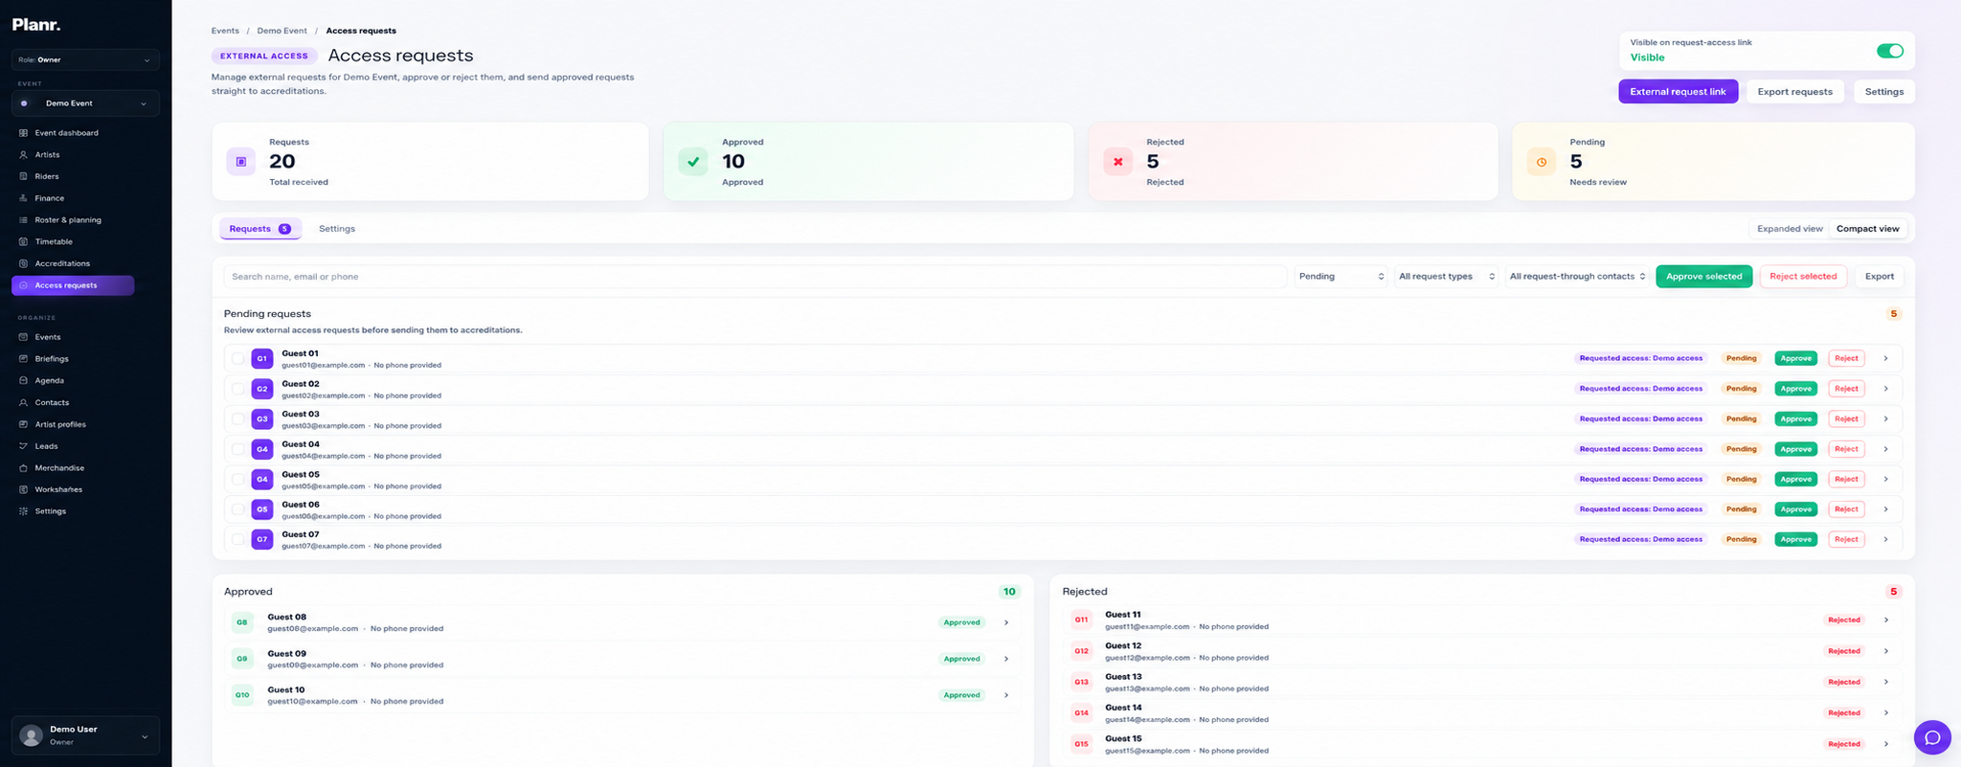Open the Finance sidebar icon
Image resolution: width=1961 pixels, height=767 pixels.
coord(24,198)
